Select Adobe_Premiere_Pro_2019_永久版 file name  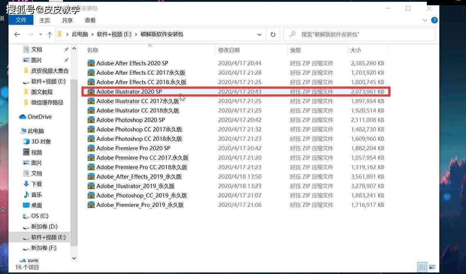click(140, 205)
